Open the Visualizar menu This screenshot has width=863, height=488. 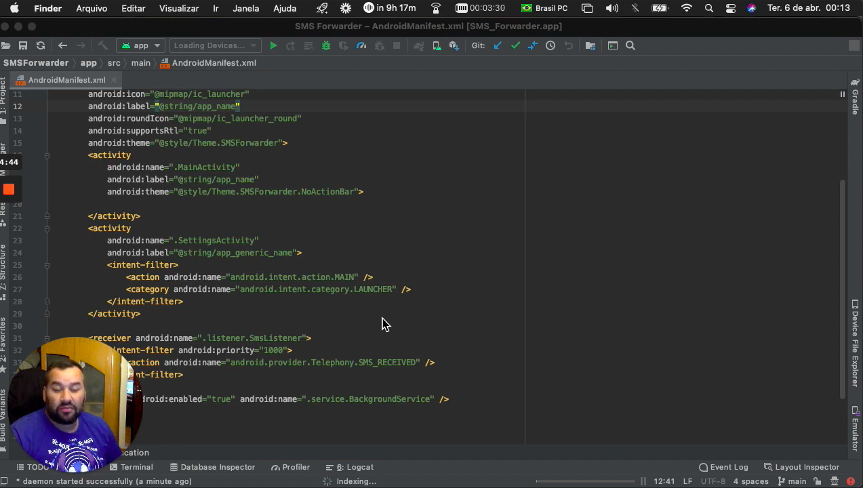point(179,8)
